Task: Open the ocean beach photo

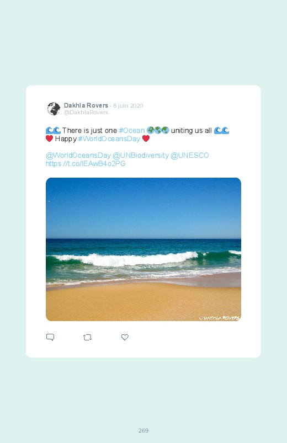Action: pos(143,249)
